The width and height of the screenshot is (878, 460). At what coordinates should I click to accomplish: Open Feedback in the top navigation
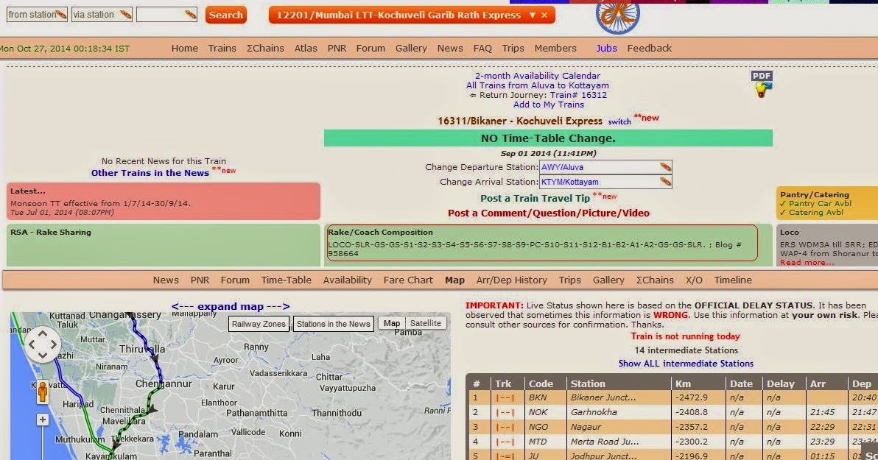(x=650, y=48)
